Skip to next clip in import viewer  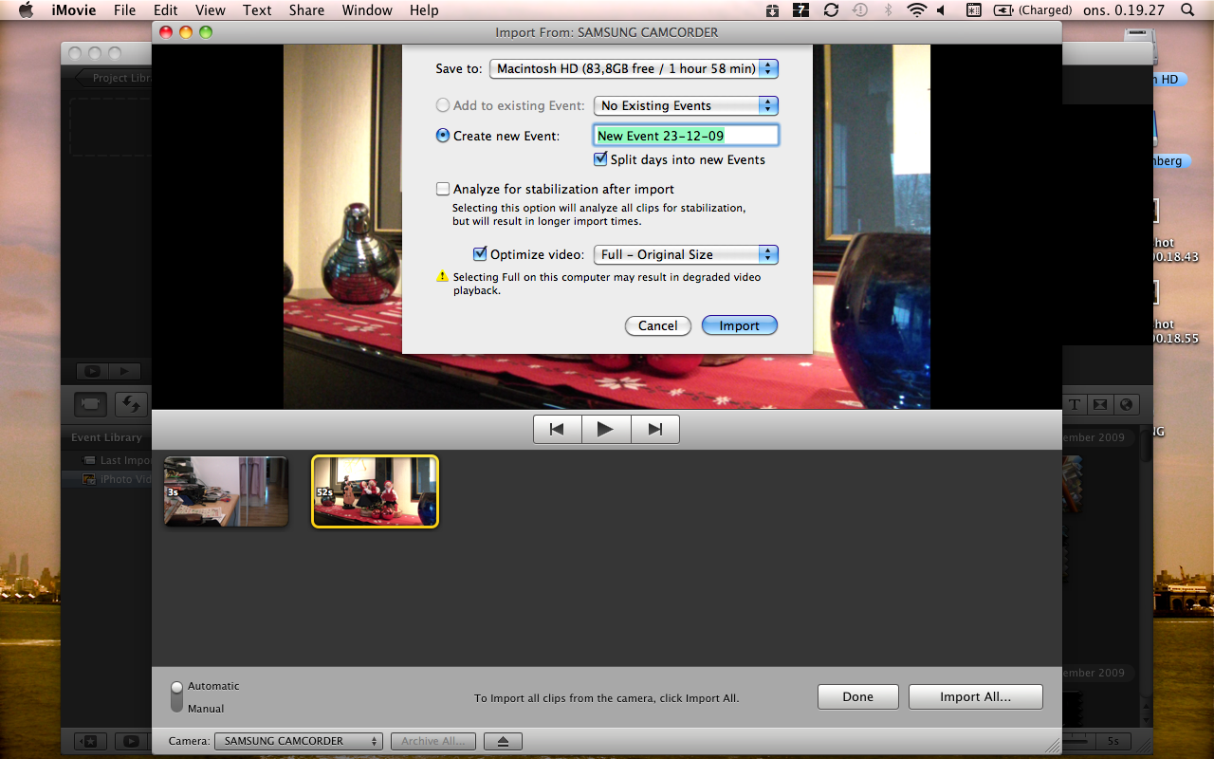(655, 430)
